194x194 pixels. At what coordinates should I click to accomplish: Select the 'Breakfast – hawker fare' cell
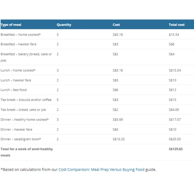[x=18, y=44]
